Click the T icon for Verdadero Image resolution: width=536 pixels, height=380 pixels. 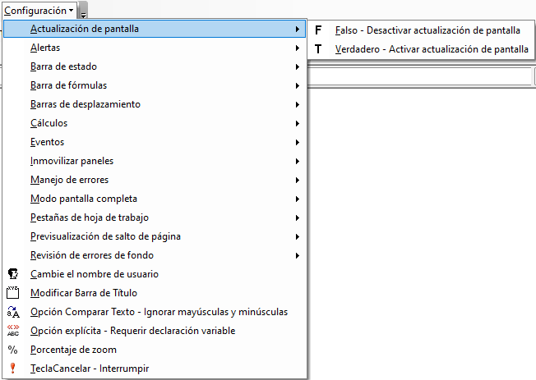click(318, 49)
